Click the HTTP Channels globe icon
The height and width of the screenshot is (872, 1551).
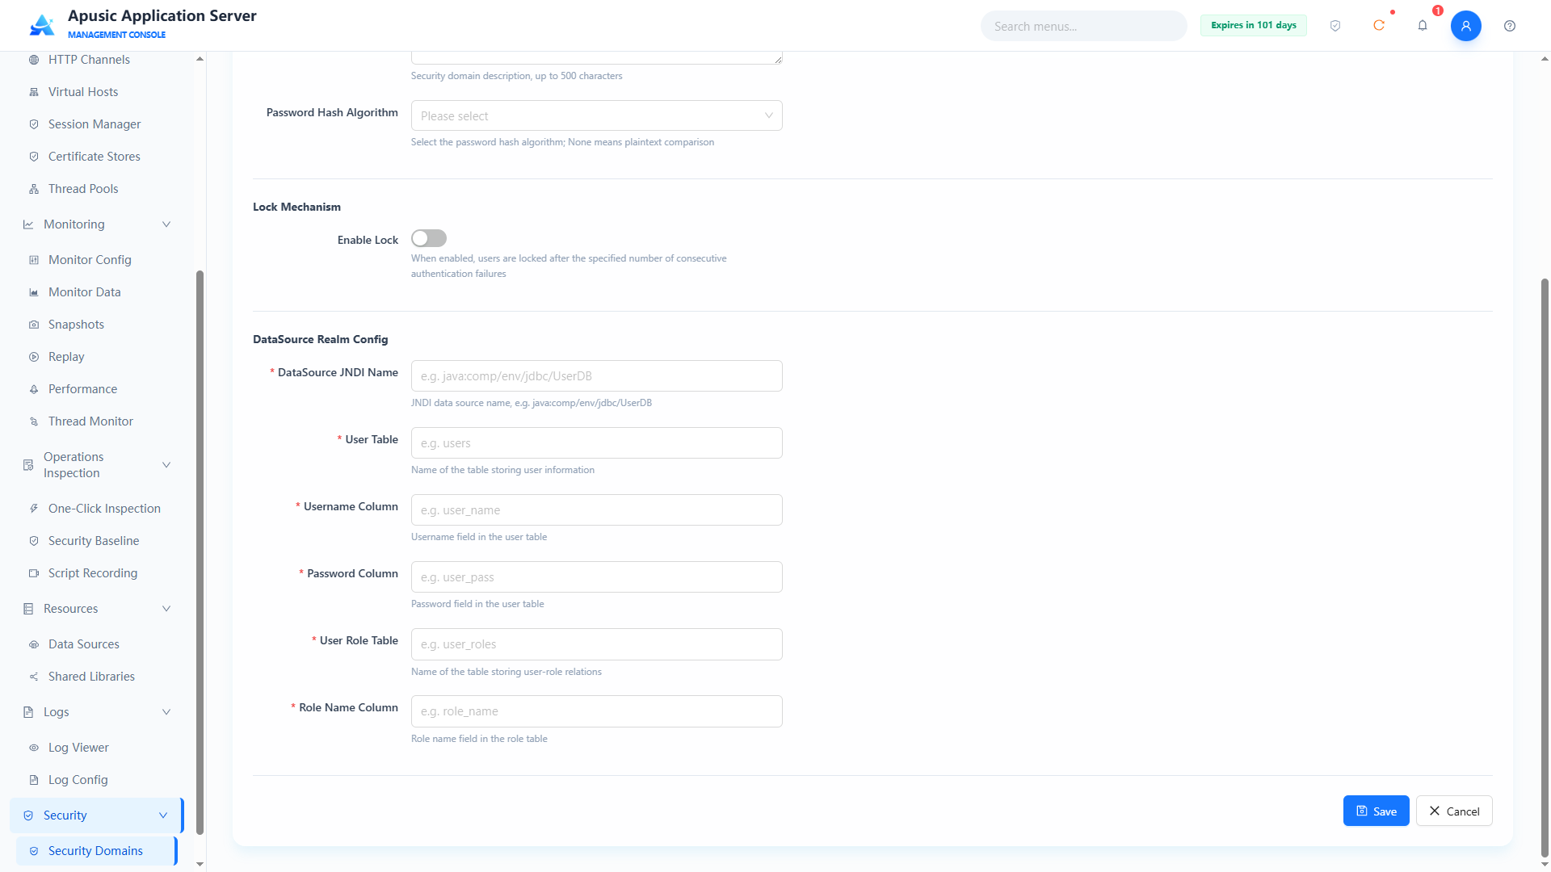34,60
